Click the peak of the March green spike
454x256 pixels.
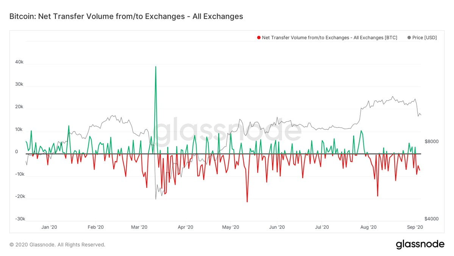point(156,67)
